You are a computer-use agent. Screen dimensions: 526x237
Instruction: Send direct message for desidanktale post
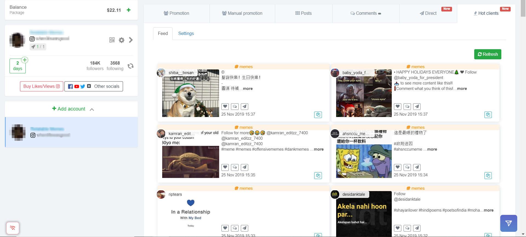(417, 228)
